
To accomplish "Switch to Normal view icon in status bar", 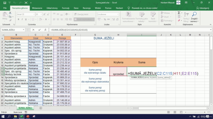I will (168, 112).
